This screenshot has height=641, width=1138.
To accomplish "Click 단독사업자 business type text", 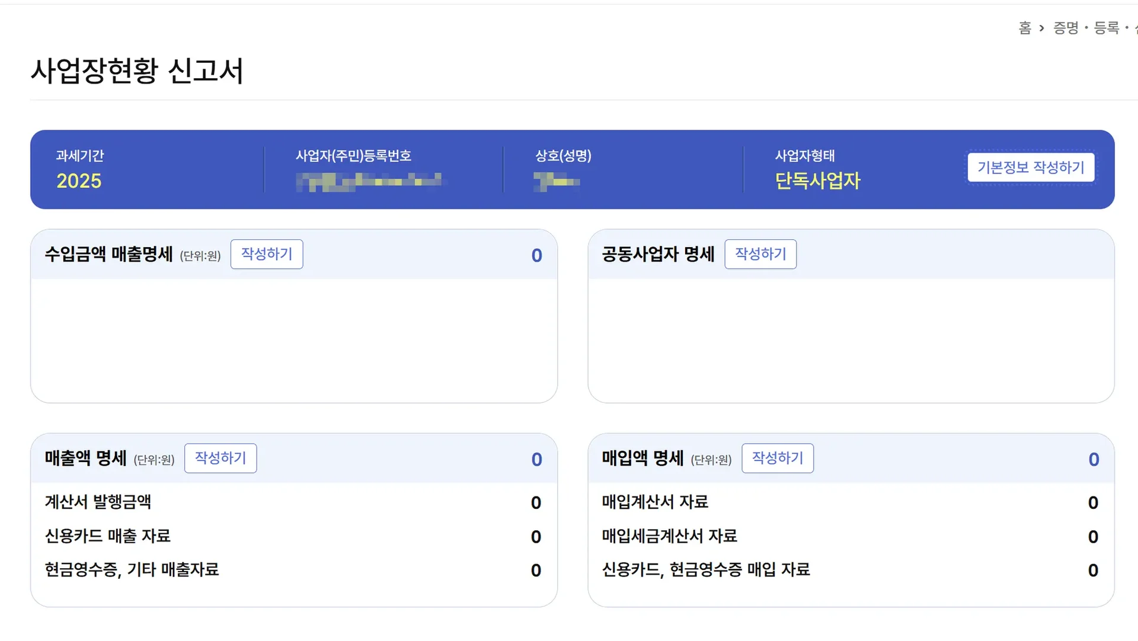I will (x=817, y=181).
